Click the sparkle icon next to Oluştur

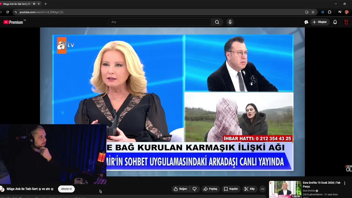(306, 22)
